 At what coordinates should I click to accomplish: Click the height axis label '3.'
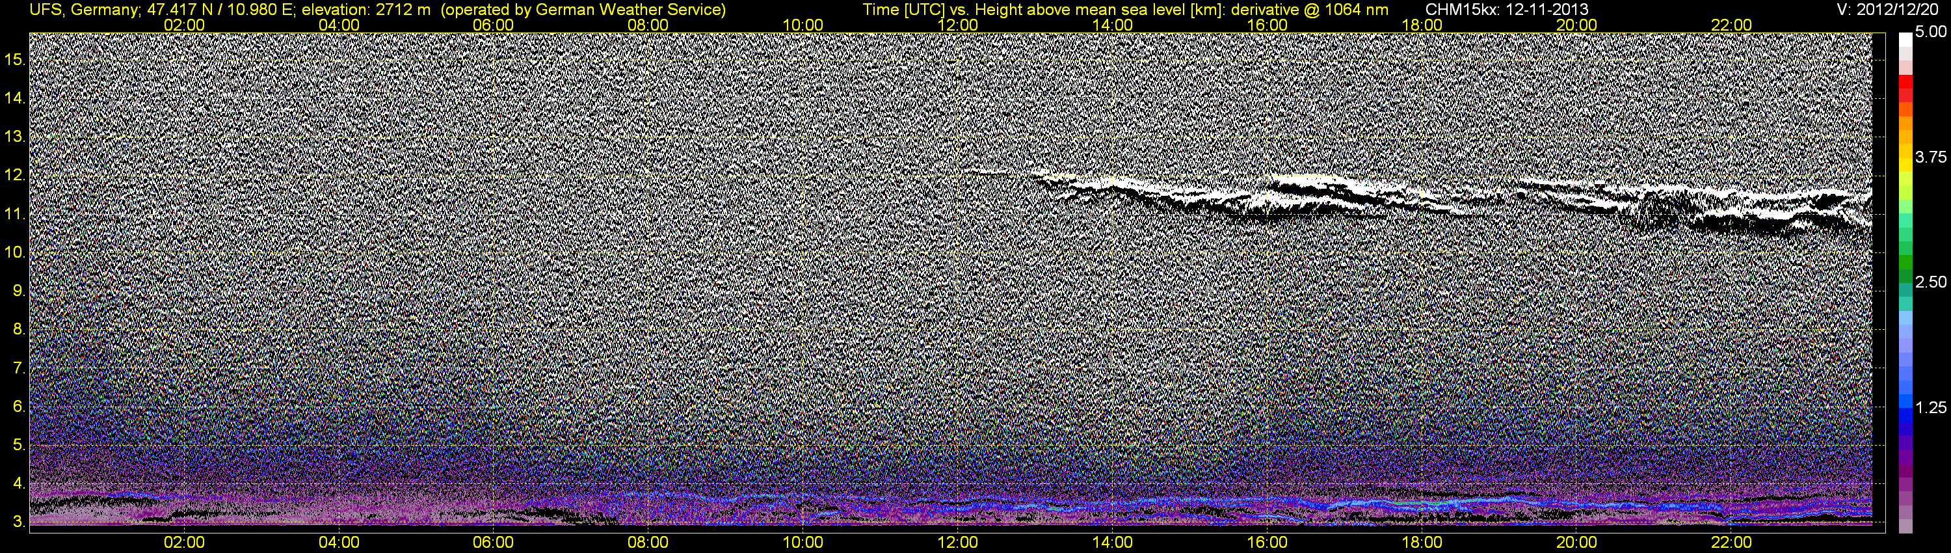coord(19,522)
